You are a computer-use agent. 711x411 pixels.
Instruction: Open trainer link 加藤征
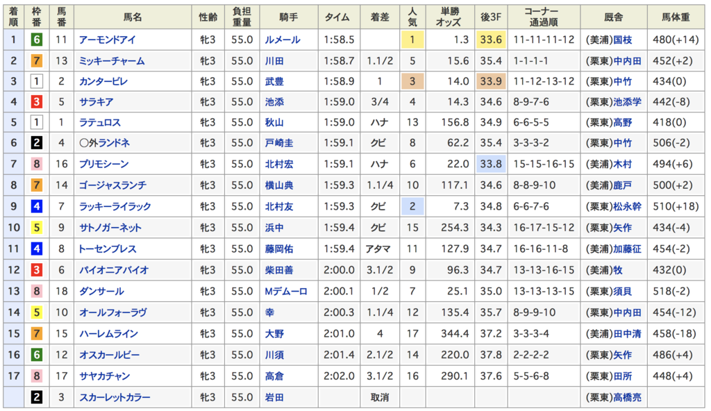click(627, 249)
